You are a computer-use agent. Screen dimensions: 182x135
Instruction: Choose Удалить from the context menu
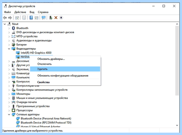pos(65,69)
